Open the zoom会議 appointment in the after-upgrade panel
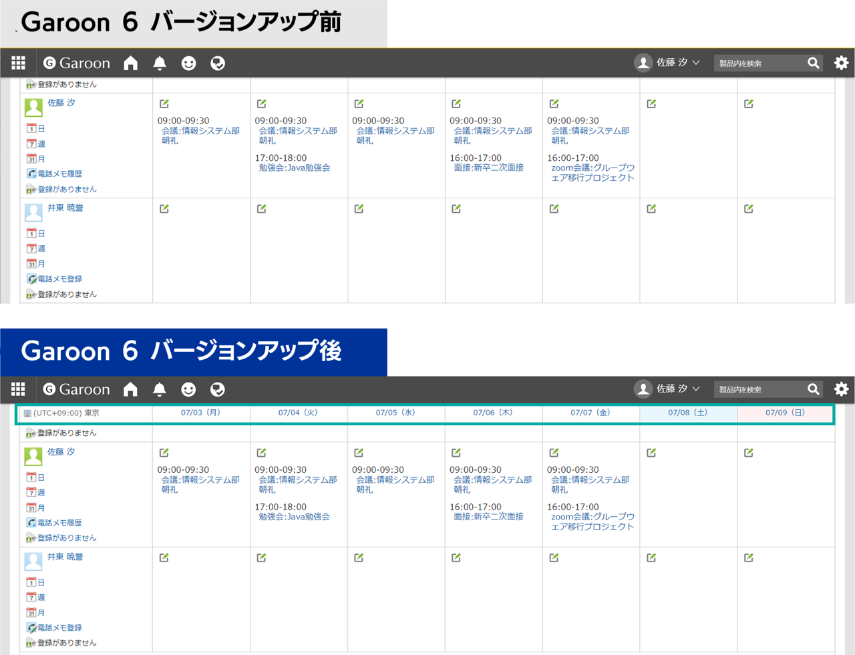The width and height of the screenshot is (855, 655). 592,521
